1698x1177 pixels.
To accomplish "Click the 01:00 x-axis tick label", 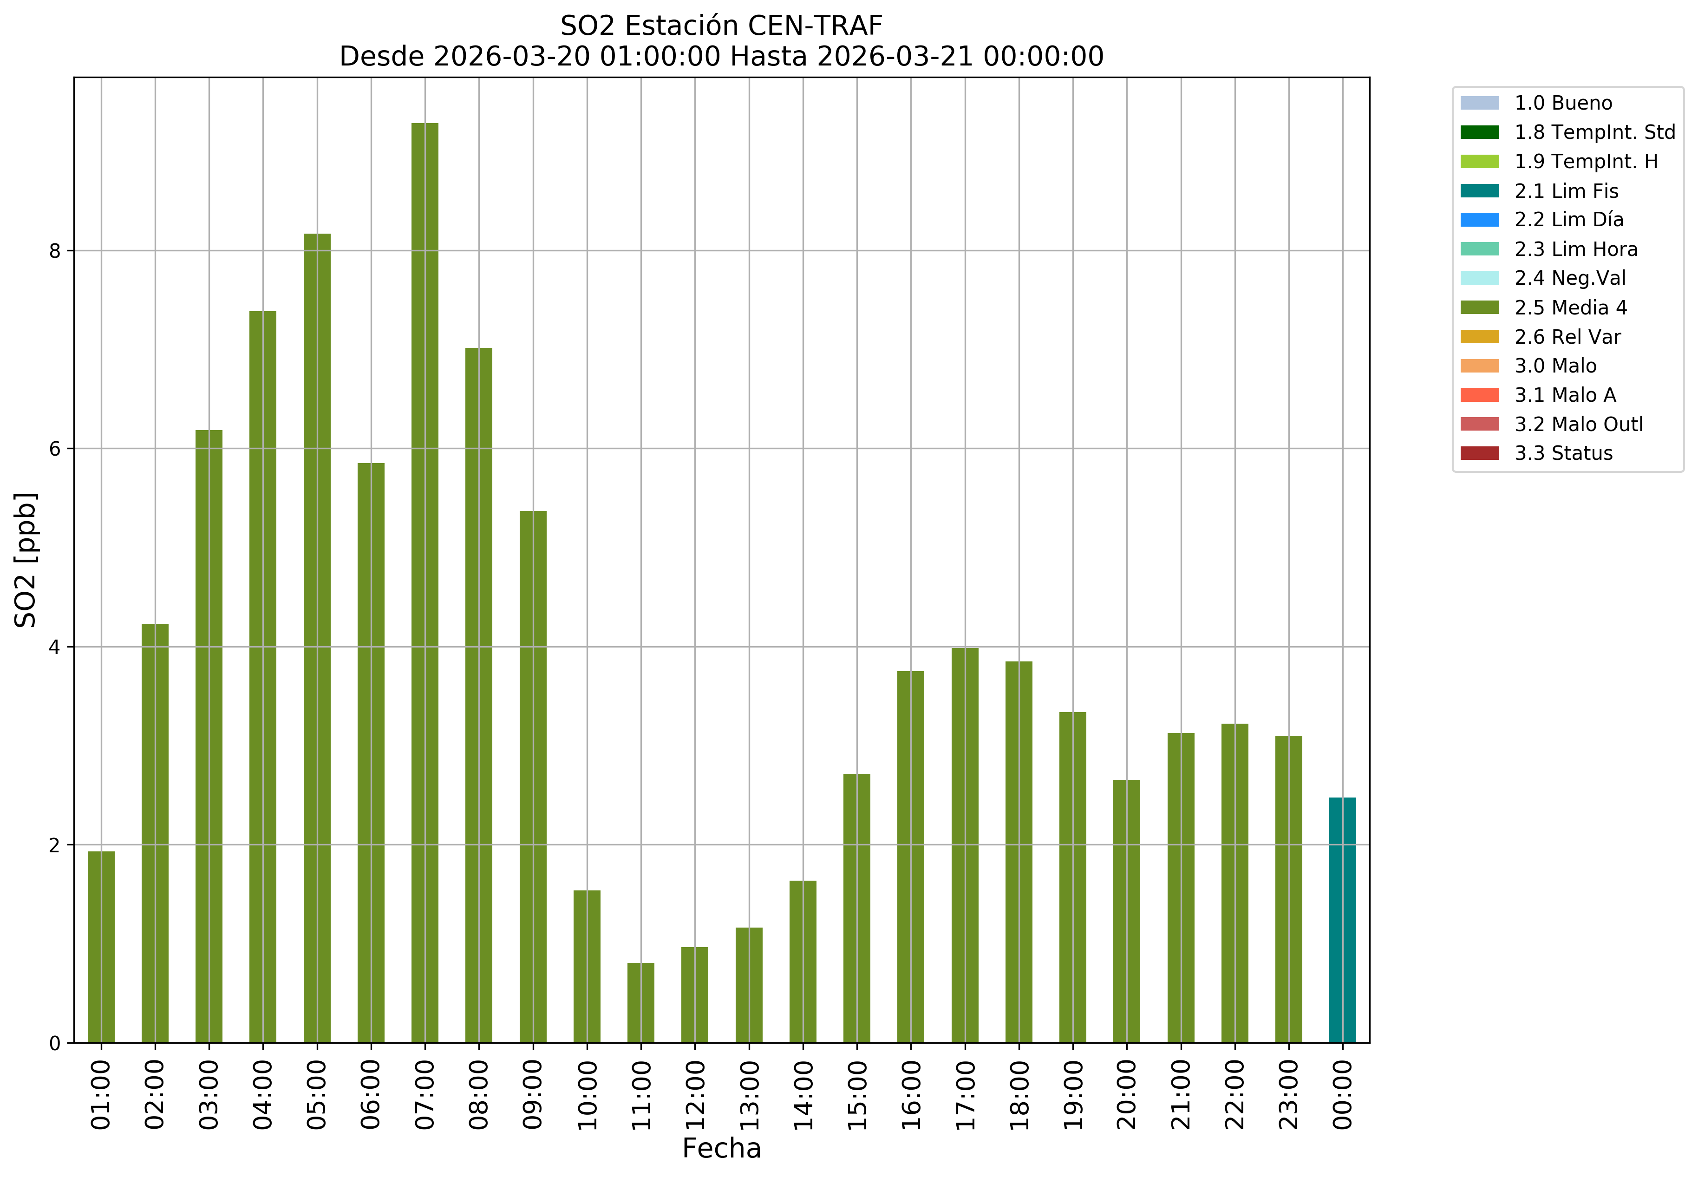I will tap(101, 1094).
